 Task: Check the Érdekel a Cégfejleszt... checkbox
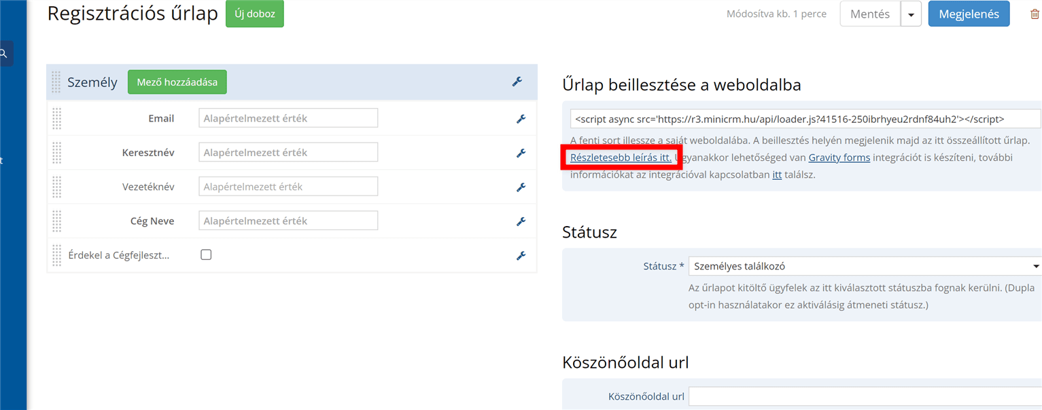[206, 255]
